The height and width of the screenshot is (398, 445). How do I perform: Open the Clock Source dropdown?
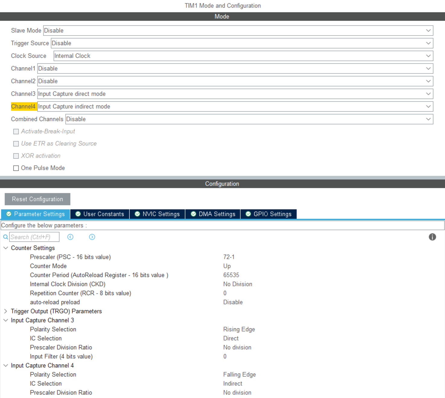pyautogui.click(x=243, y=56)
